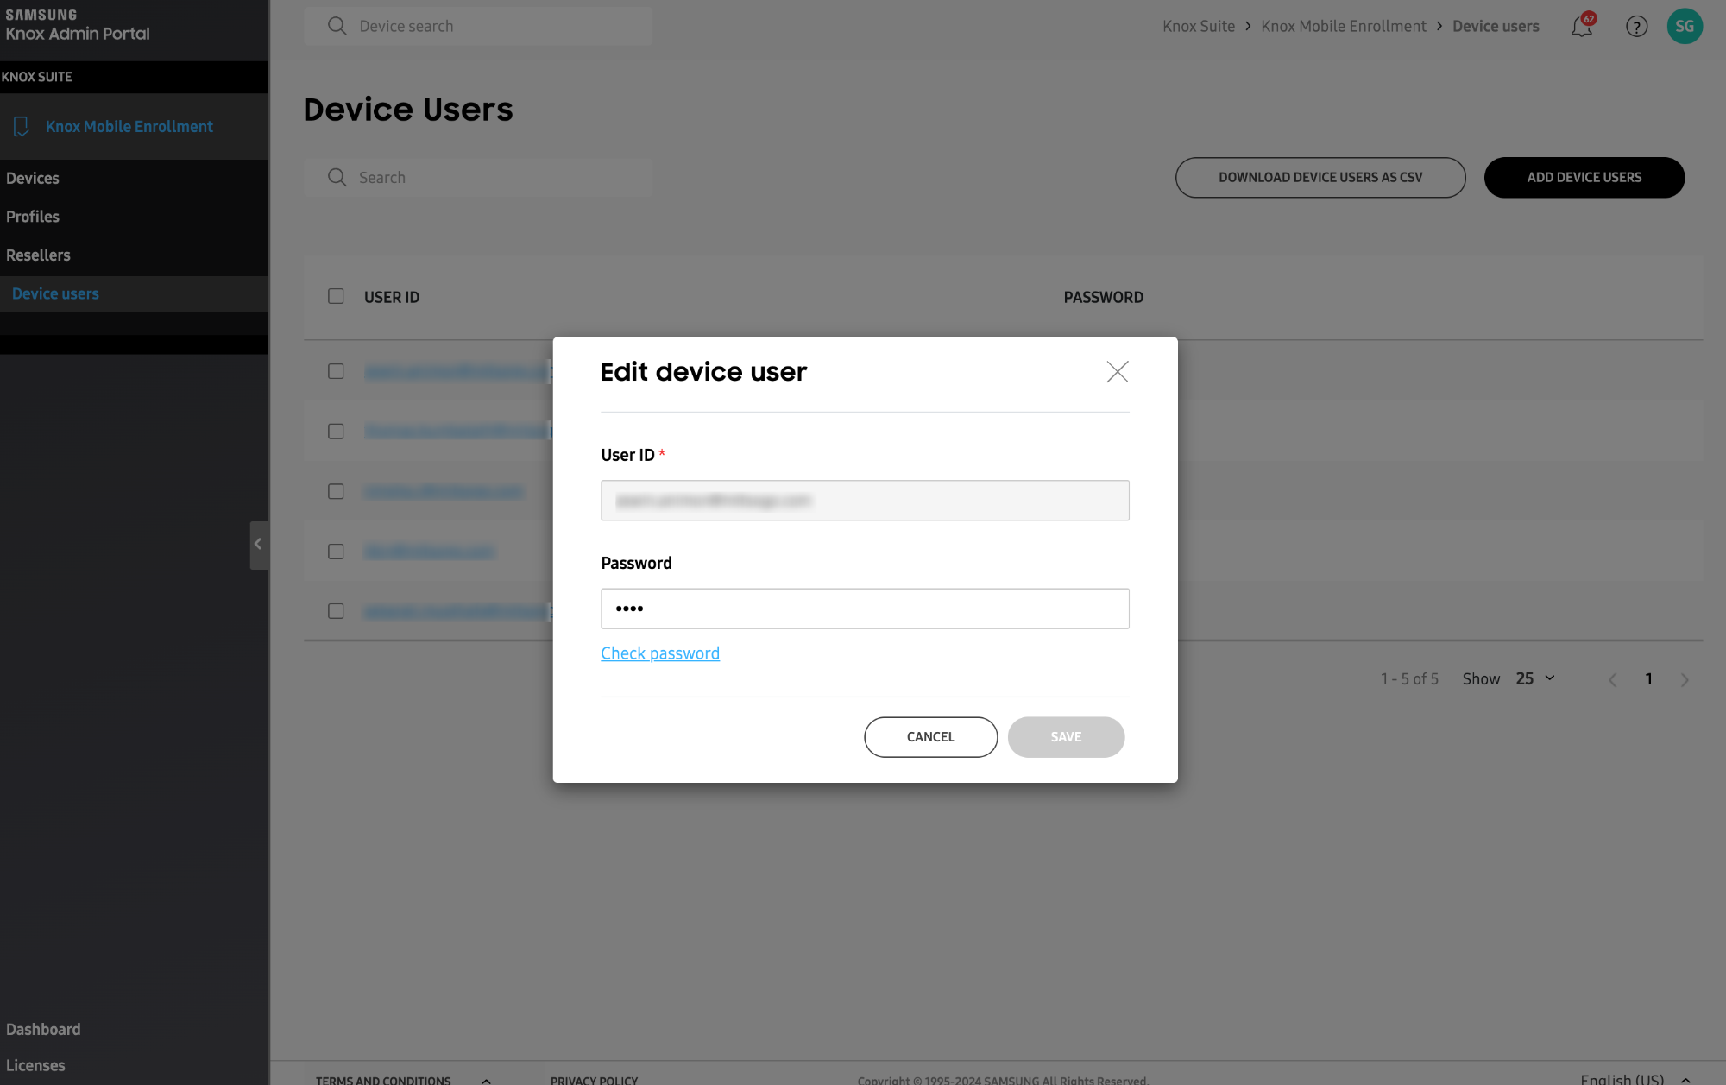Open the SG account avatar
This screenshot has height=1085, width=1726.
[x=1685, y=26]
